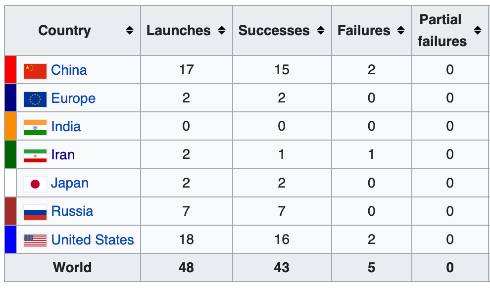The image size is (490, 290).
Task: Sort table by Country column arrows
Action: pyautogui.click(x=130, y=31)
